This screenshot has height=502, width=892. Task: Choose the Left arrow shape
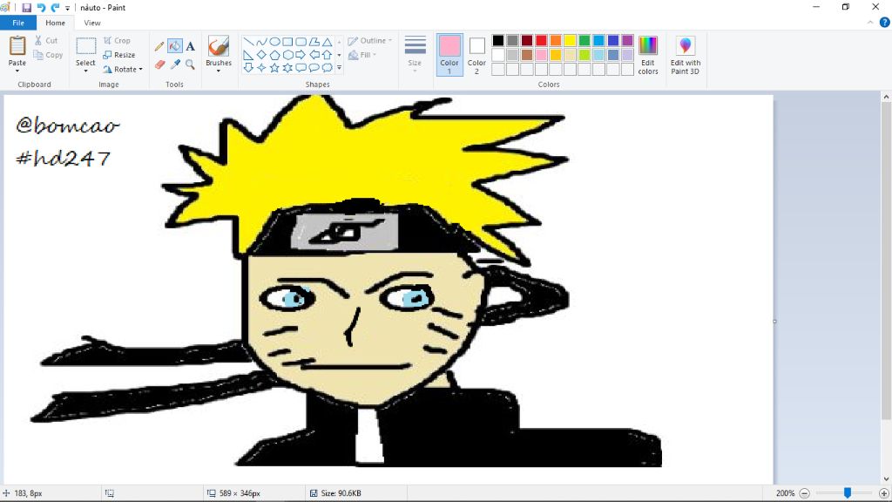[x=314, y=55]
